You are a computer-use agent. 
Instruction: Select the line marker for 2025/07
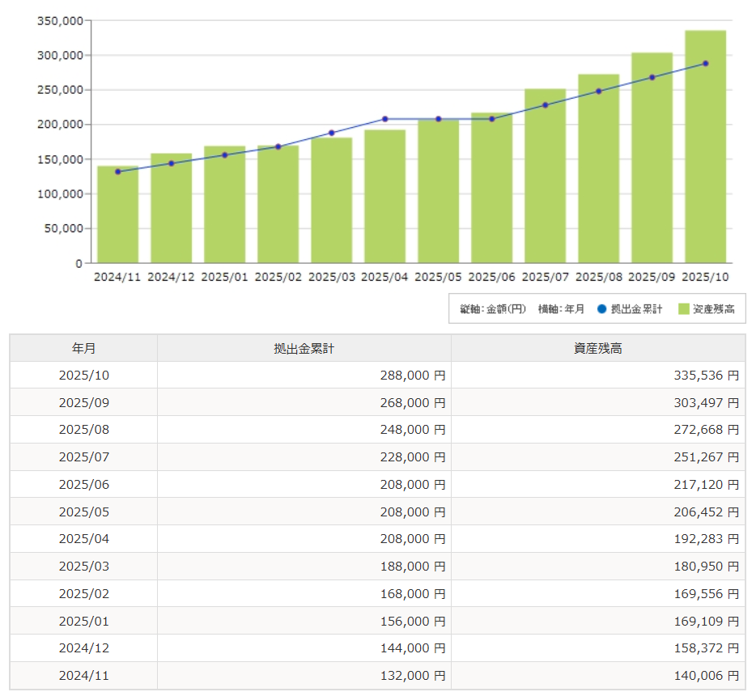tap(545, 105)
